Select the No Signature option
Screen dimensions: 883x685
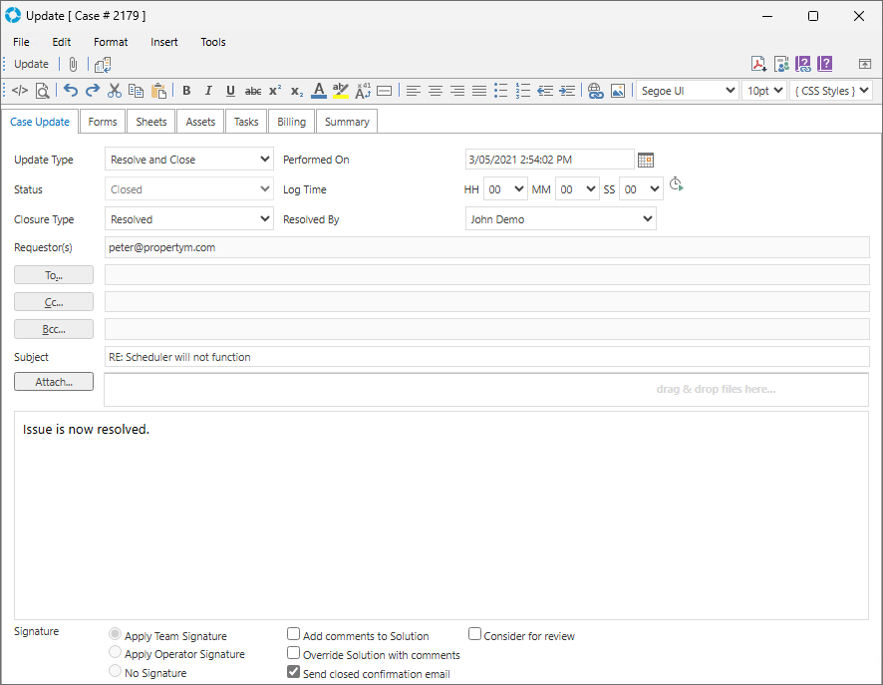pos(116,672)
